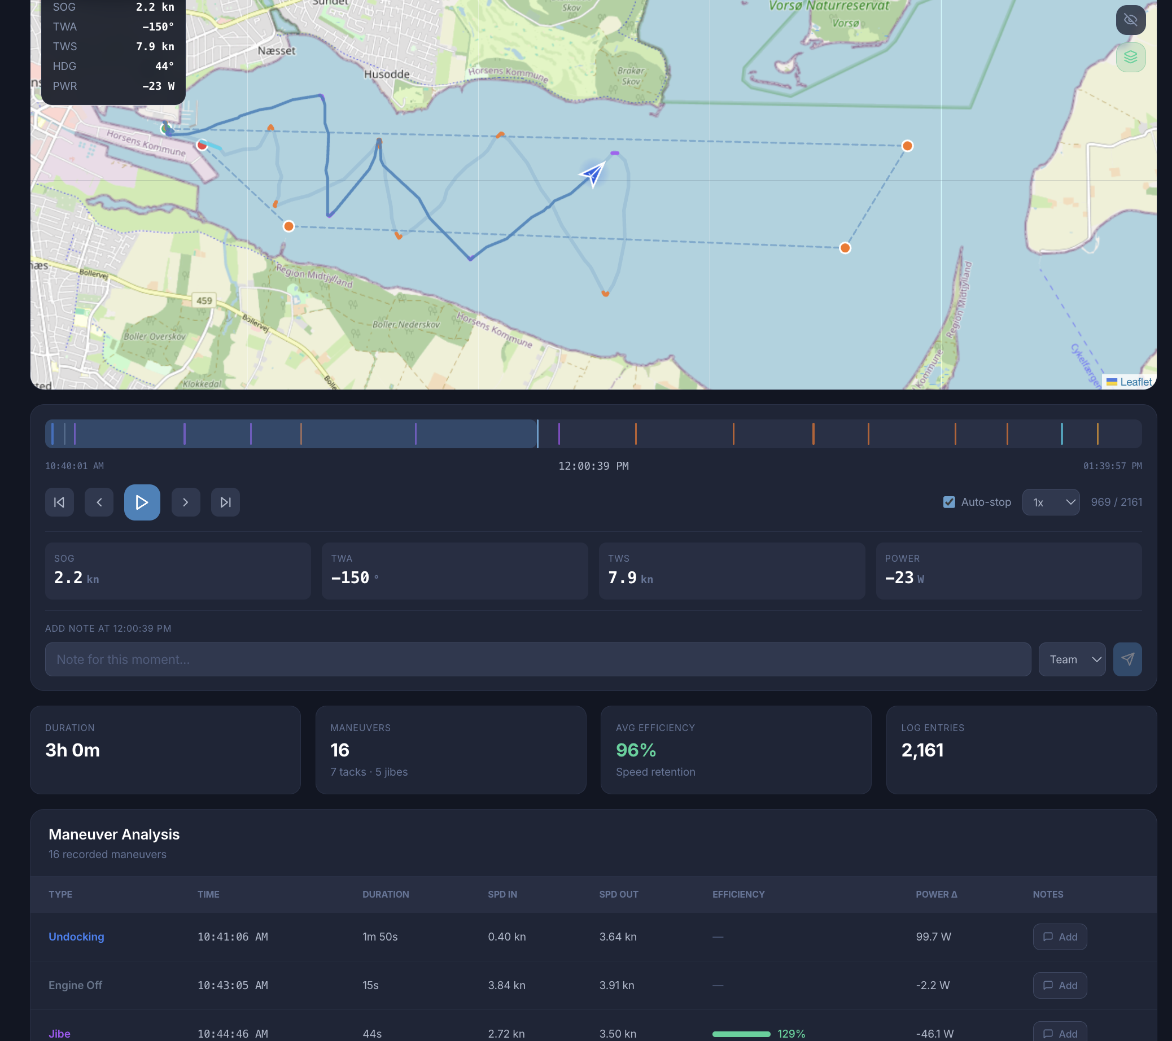Sort by the SPD OUT column header

pos(618,894)
